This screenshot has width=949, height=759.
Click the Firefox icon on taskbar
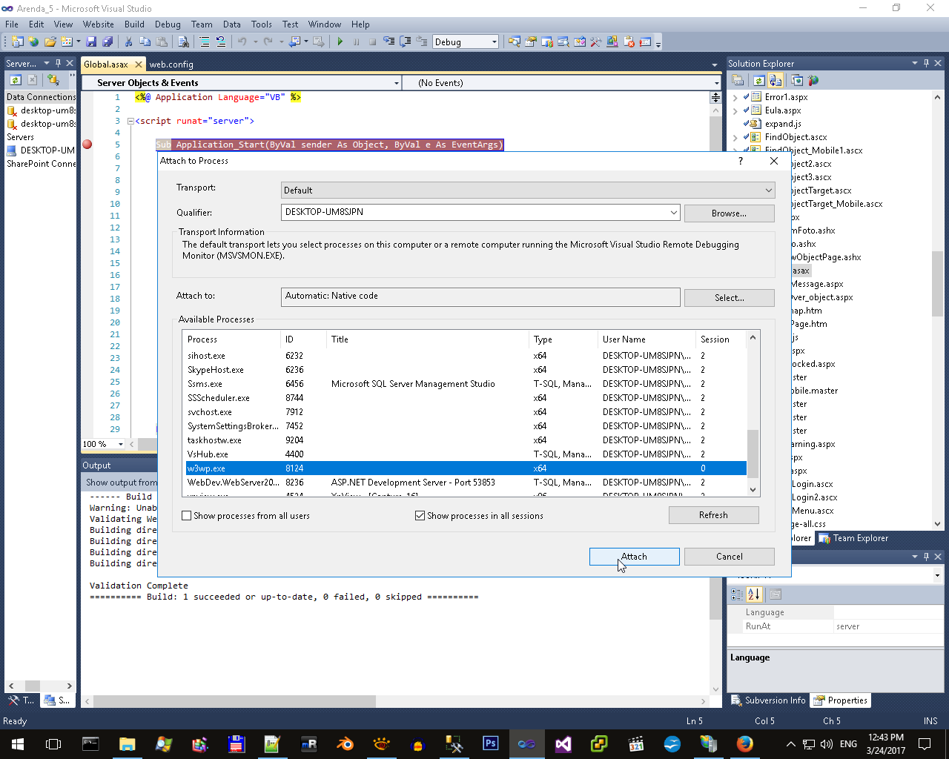(744, 743)
